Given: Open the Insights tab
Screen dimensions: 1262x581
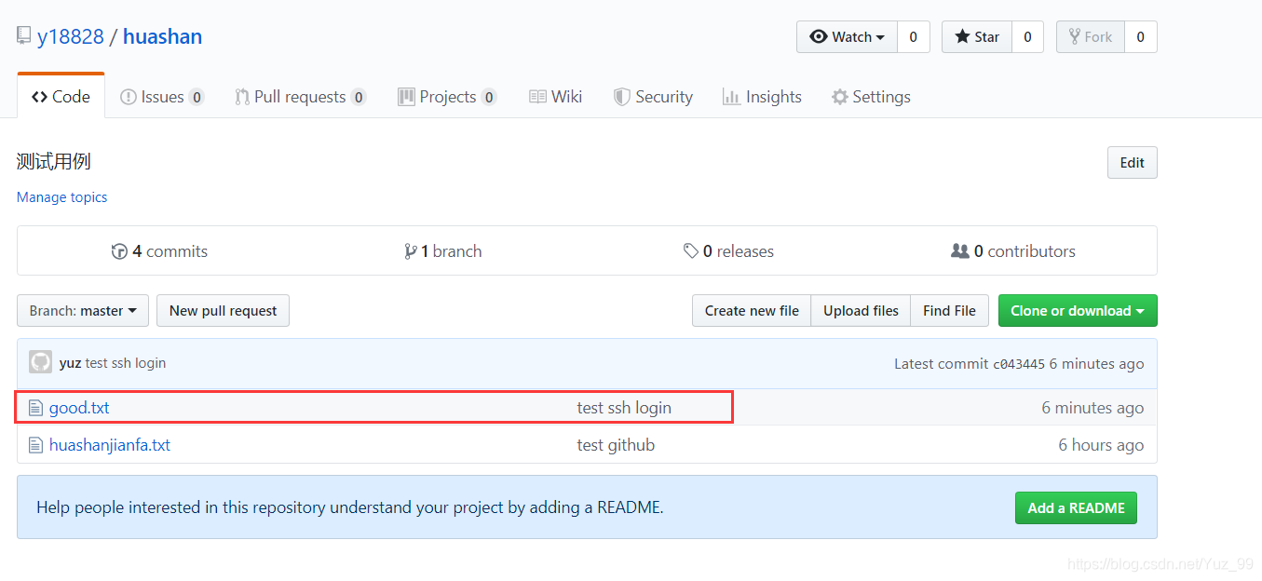Looking at the screenshot, I should (762, 97).
